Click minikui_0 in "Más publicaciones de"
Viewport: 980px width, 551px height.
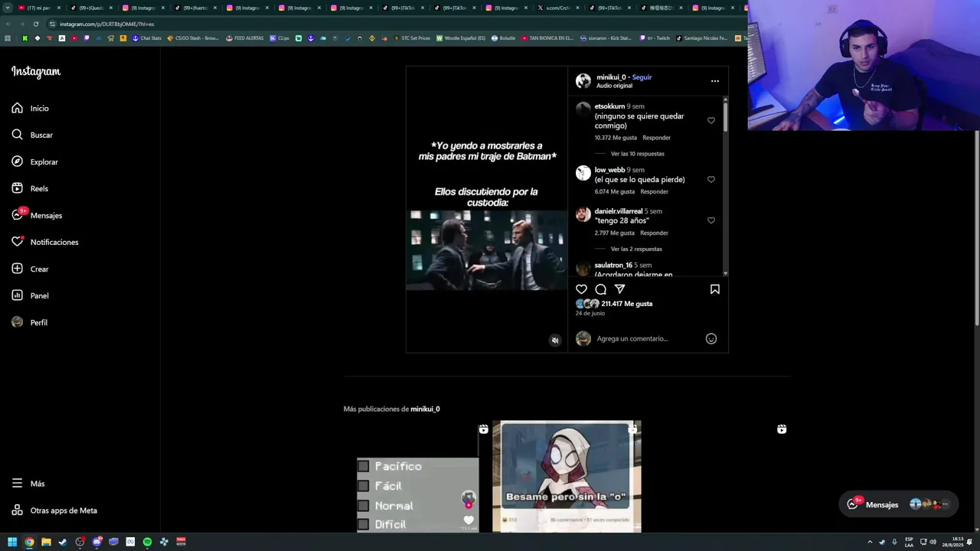[425, 409]
